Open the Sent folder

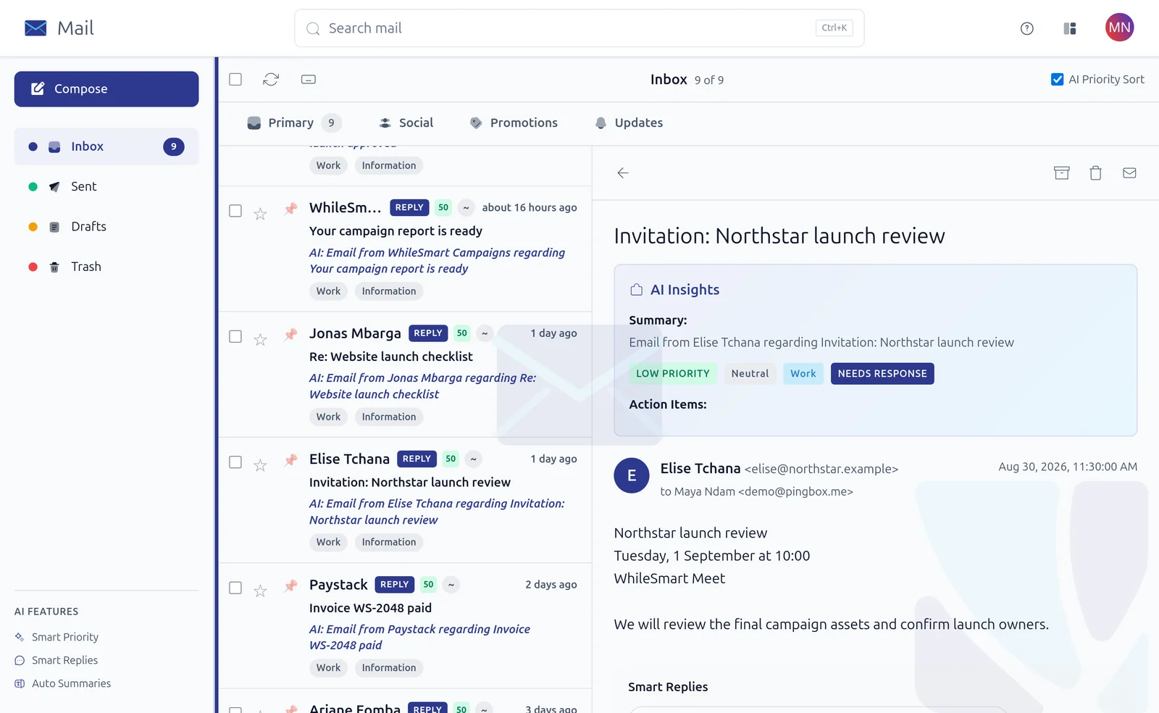(x=106, y=187)
